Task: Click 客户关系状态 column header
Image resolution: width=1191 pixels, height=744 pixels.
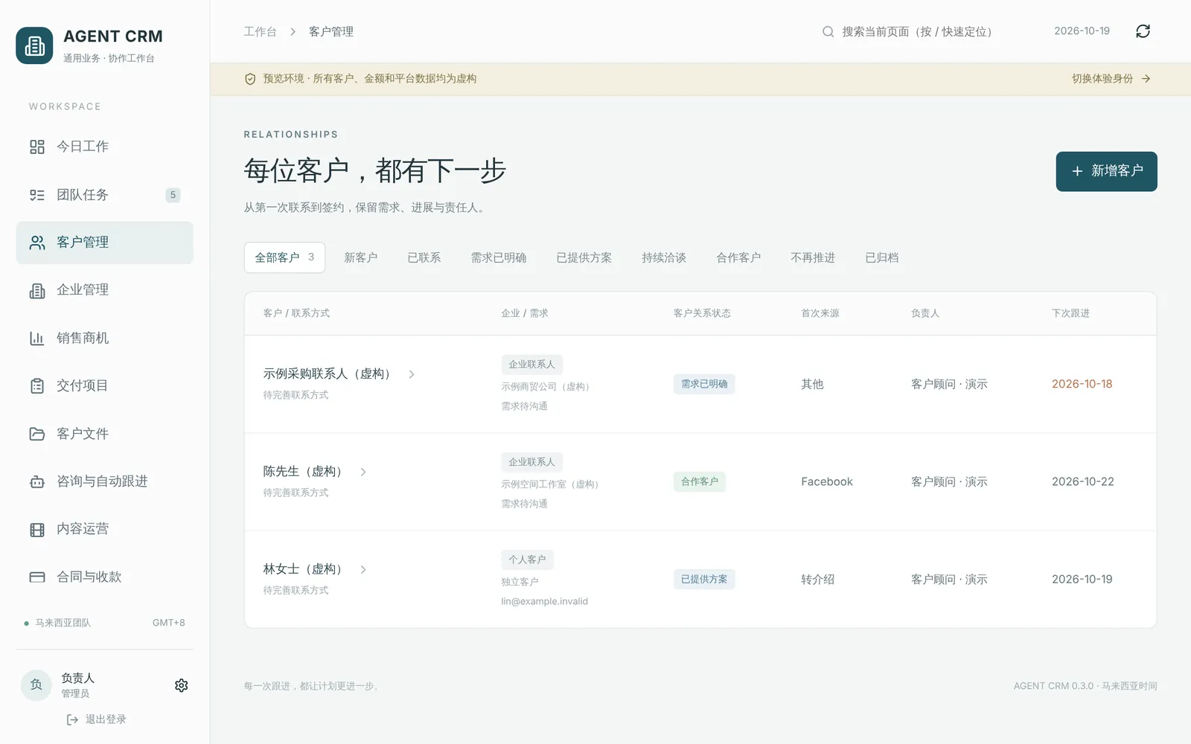Action: coord(702,313)
